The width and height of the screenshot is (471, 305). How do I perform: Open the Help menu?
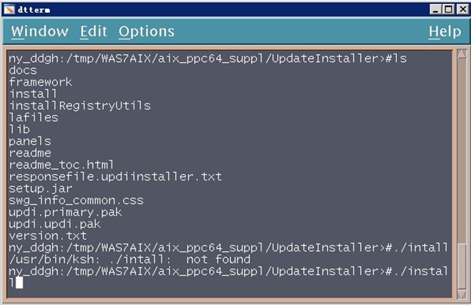[444, 32]
